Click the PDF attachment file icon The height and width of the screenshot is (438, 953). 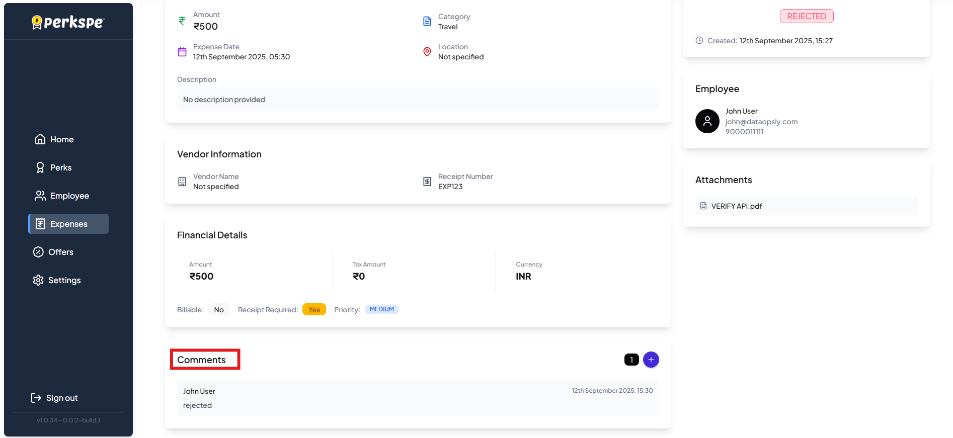703,206
